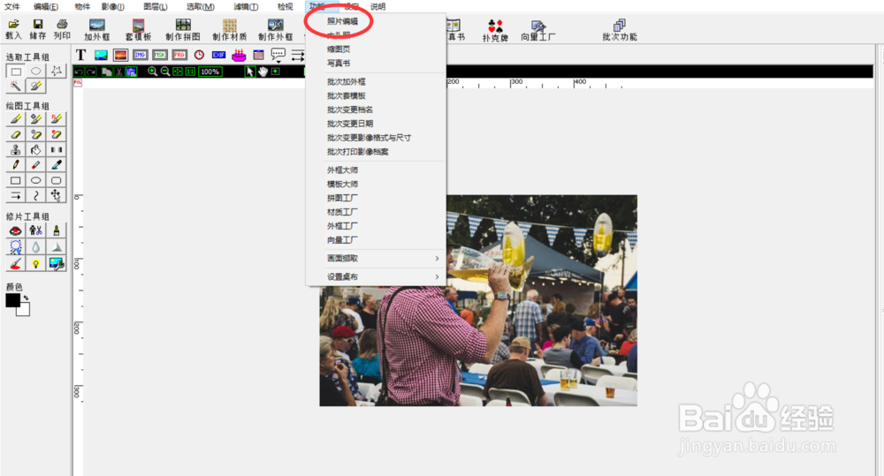
Task: Open the 文件 menu
Action: (x=11, y=6)
